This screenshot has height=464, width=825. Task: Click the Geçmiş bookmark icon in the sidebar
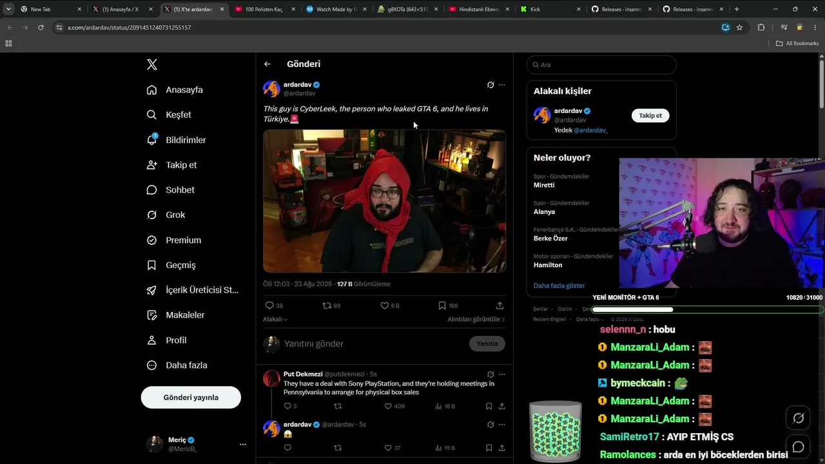pos(152,265)
